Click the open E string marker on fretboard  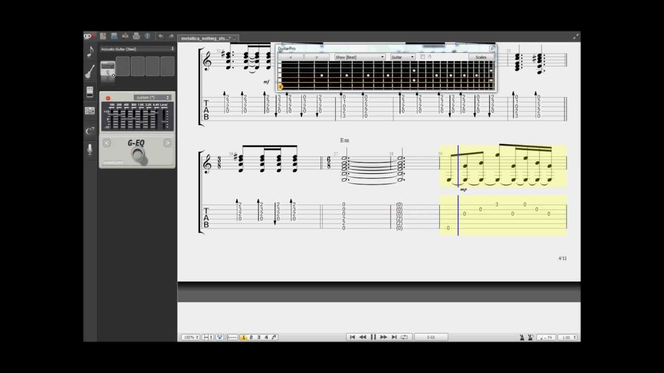[x=281, y=87]
